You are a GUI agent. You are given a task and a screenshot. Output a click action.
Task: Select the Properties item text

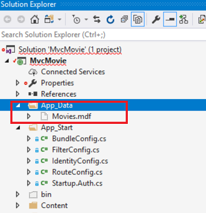pyautogui.click(x=57, y=83)
